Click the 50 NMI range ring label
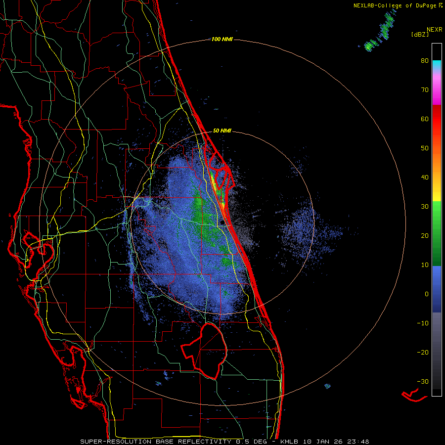445x445 pixels. 222,131
